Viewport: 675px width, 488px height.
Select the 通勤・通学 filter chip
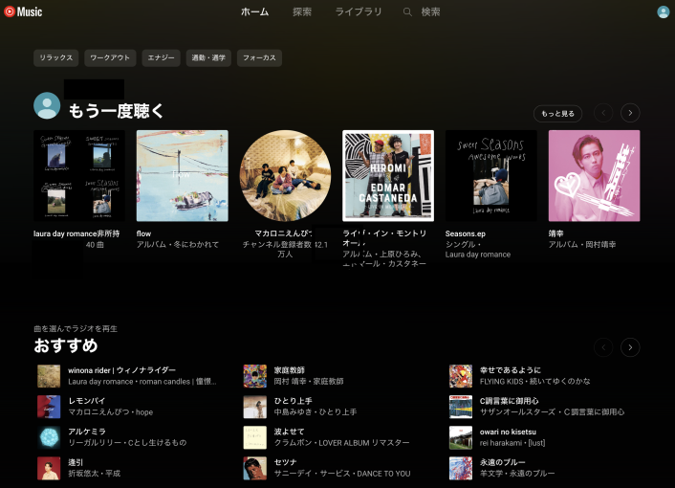tap(207, 58)
